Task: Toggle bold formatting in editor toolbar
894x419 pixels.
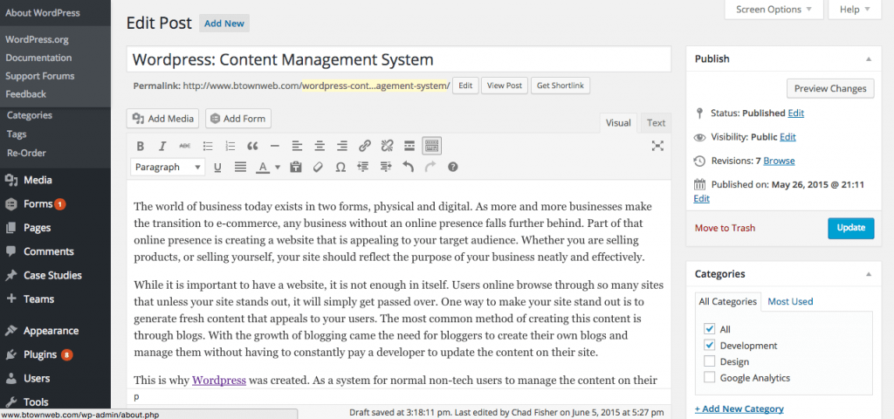Action: (x=141, y=147)
